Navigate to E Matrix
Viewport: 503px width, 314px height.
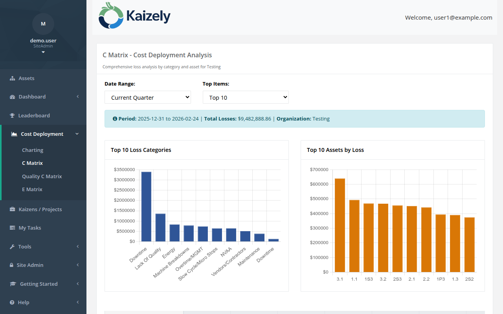click(33, 189)
